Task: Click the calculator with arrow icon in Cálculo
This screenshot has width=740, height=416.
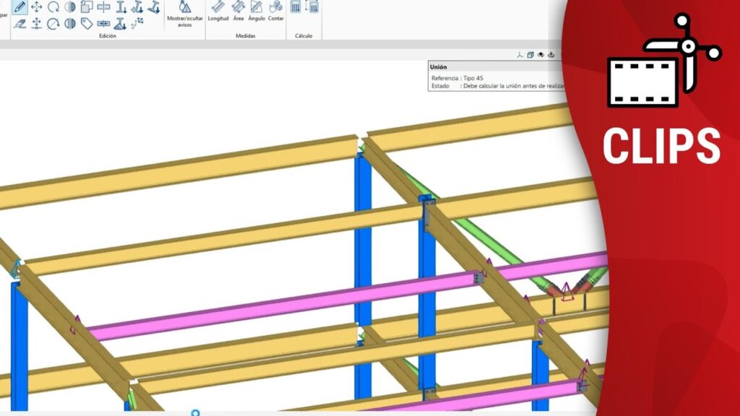Action: click(312, 7)
